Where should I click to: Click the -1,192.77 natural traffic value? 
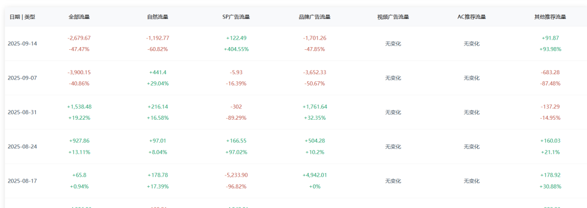pos(158,38)
